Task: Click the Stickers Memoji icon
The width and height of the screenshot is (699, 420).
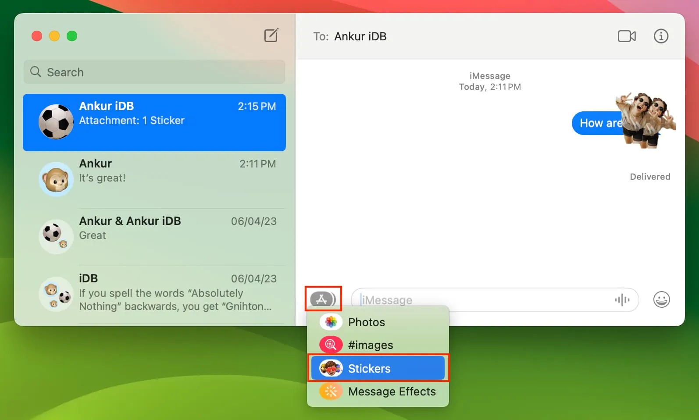Action: click(x=331, y=368)
